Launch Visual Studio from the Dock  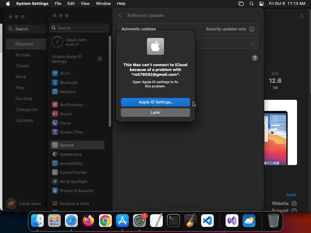click(x=232, y=221)
